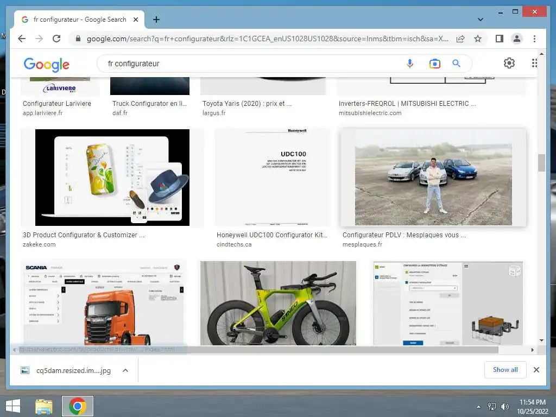Share this page via share icon
Image resolution: width=556 pixels, height=417 pixels.
click(460, 39)
